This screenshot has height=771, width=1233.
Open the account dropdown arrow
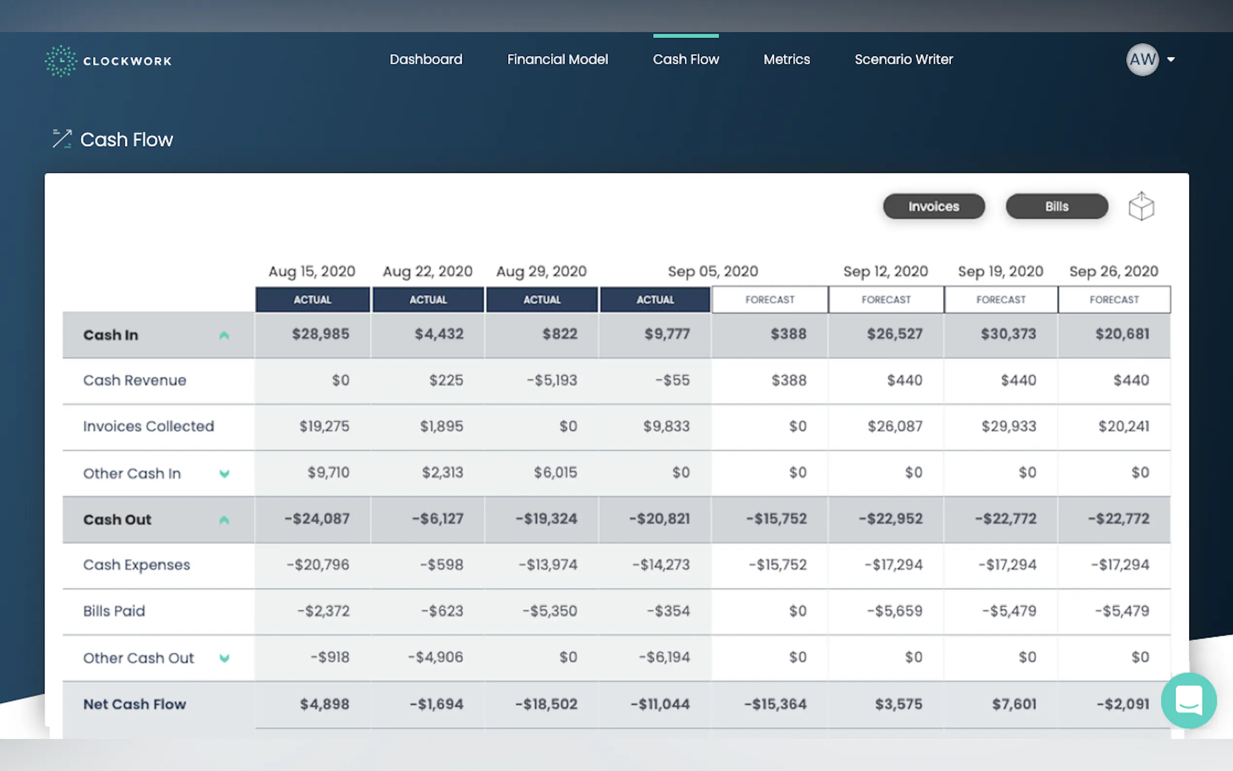pyautogui.click(x=1171, y=60)
